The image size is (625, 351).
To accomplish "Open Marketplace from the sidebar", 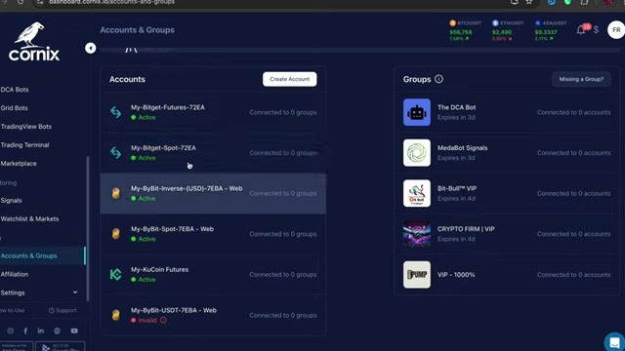I will 19,164.
